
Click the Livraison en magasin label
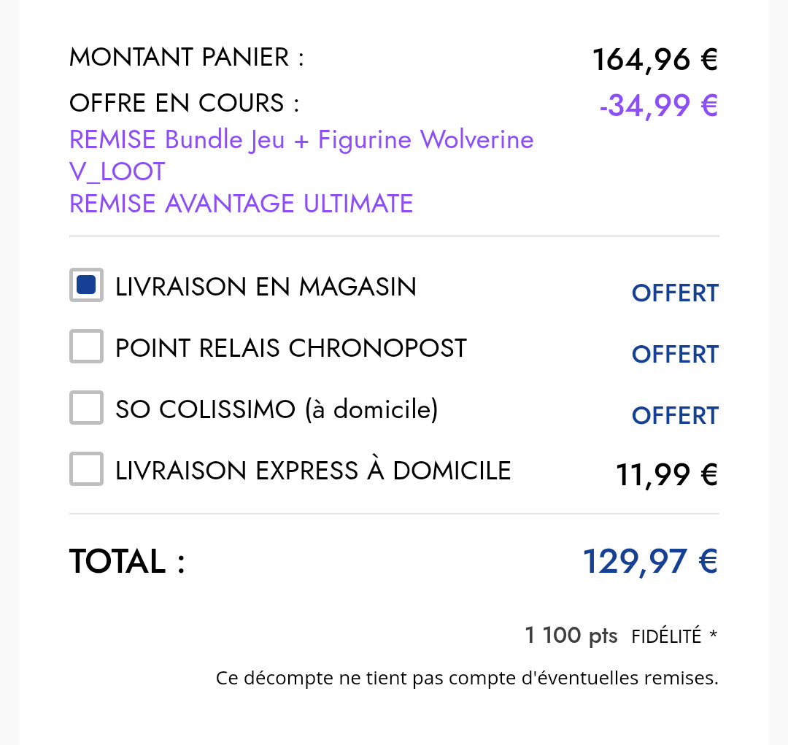pyautogui.click(x=266, y=287)
